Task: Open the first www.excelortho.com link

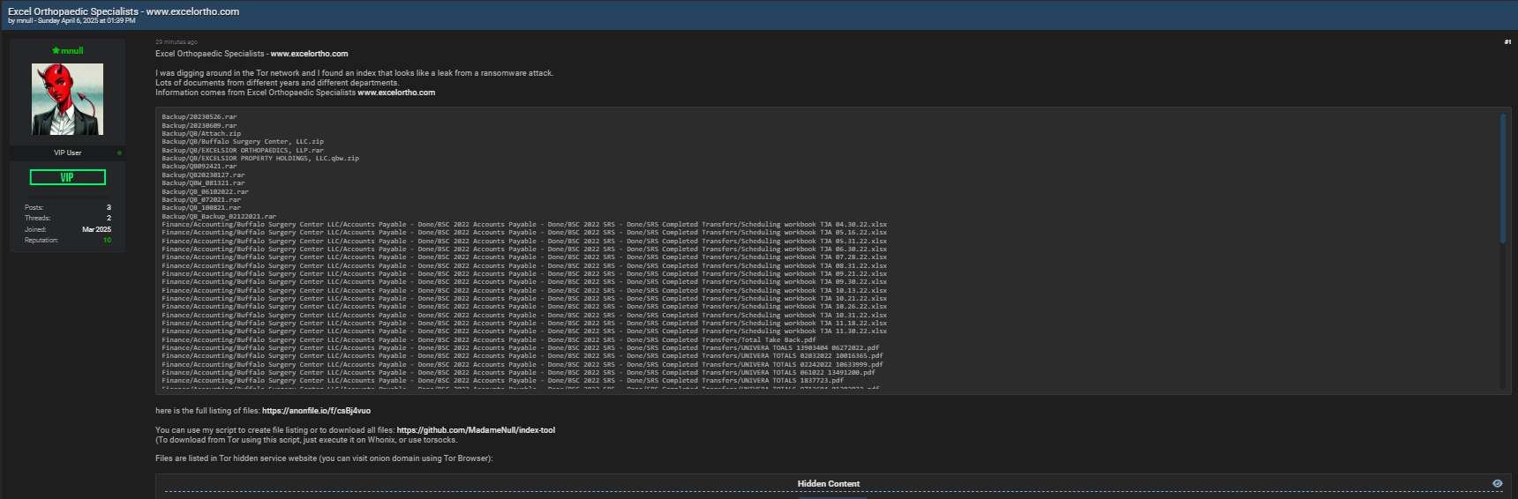Action: pyautogui.click(x=309, y=54)
